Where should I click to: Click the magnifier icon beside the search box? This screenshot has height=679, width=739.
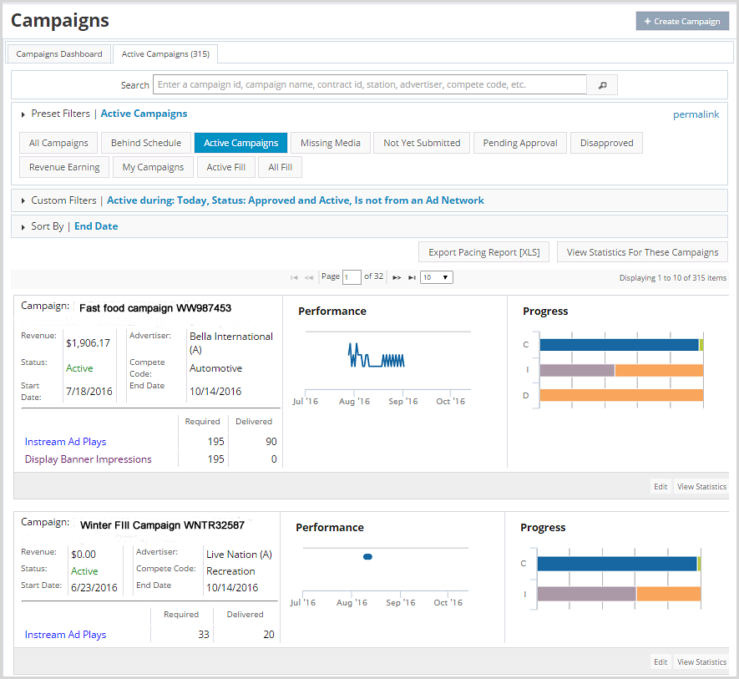602,84
